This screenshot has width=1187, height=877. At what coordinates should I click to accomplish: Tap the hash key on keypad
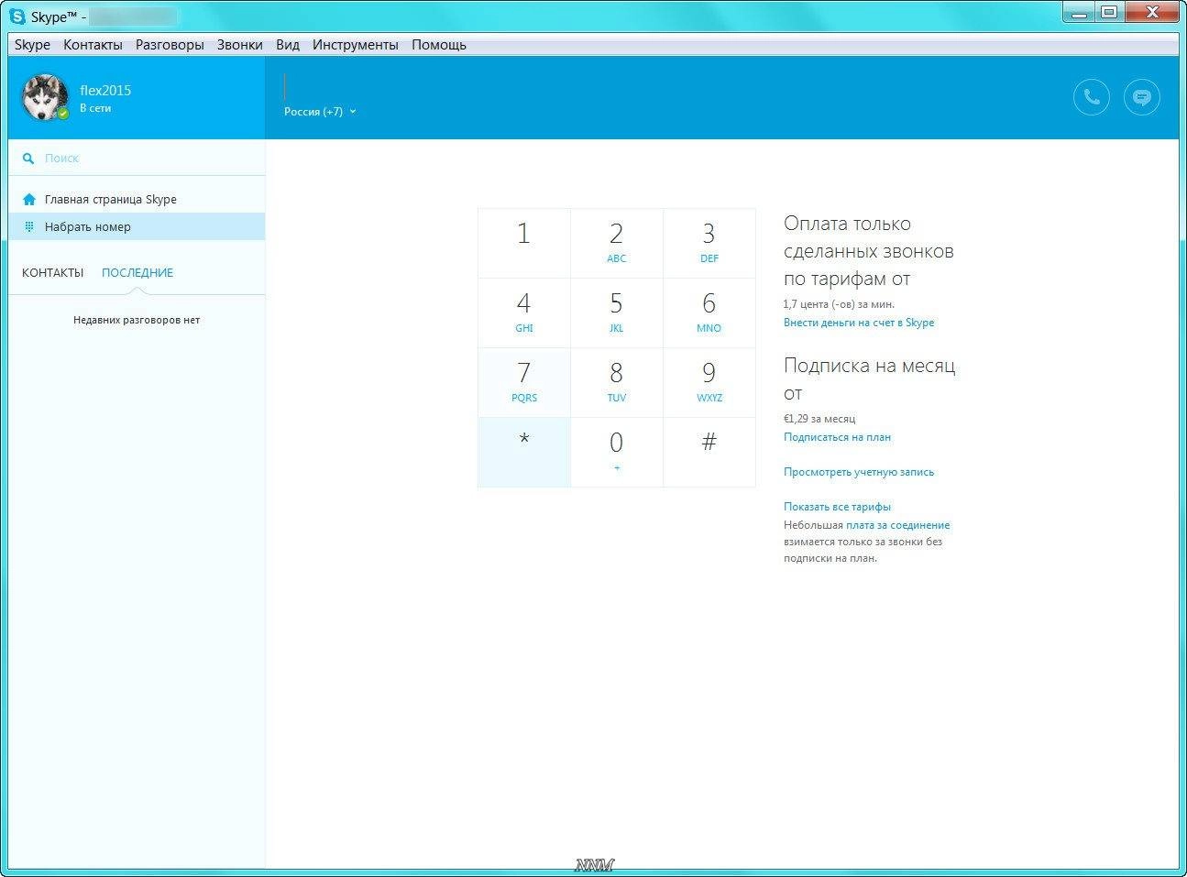709,452
